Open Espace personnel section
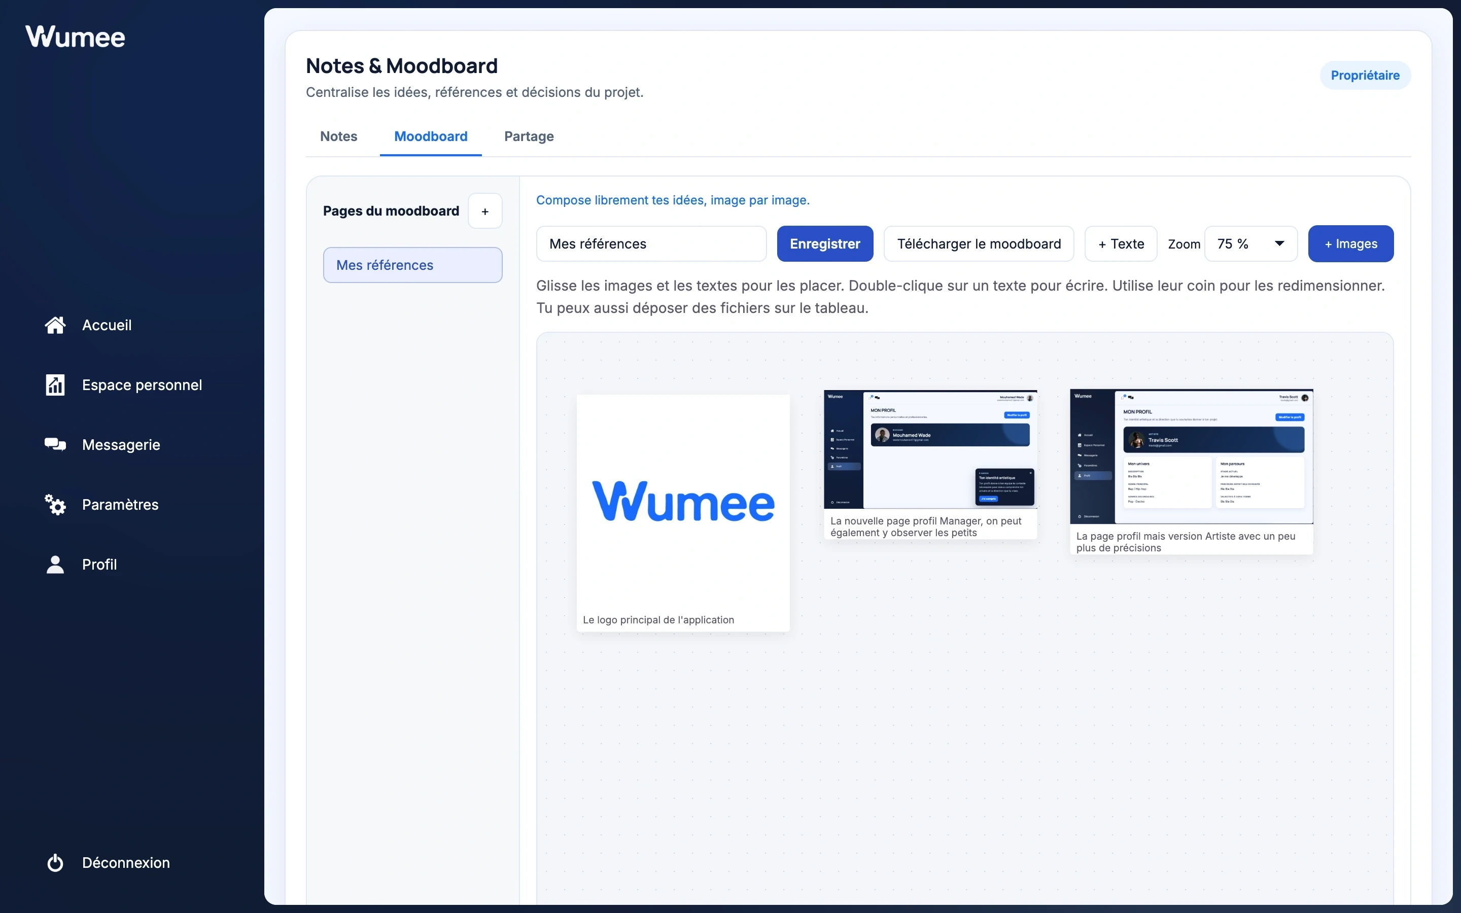This screenshot has height=913, width=1461. pyautogui.click(x=142, y=384)
